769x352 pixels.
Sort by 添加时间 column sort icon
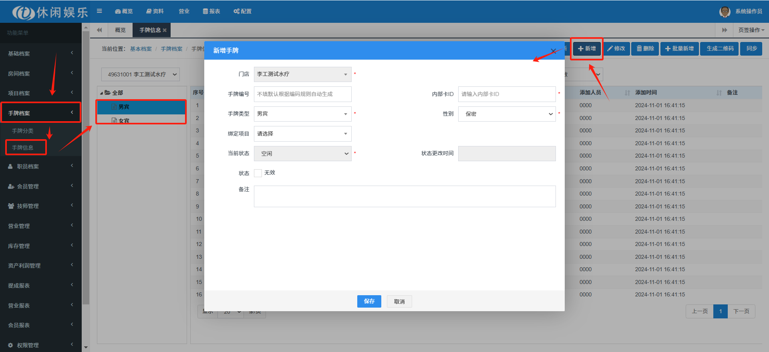click(719, 93)
